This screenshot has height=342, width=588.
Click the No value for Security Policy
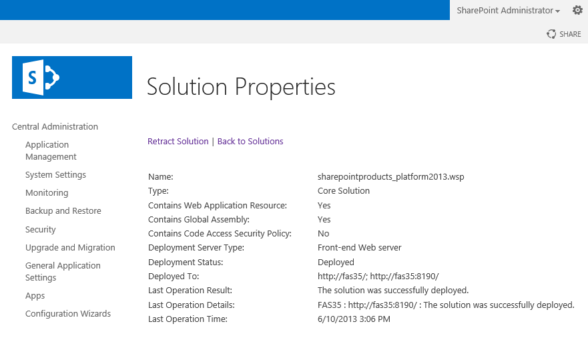pyautogui.click(x=323, y=234)
